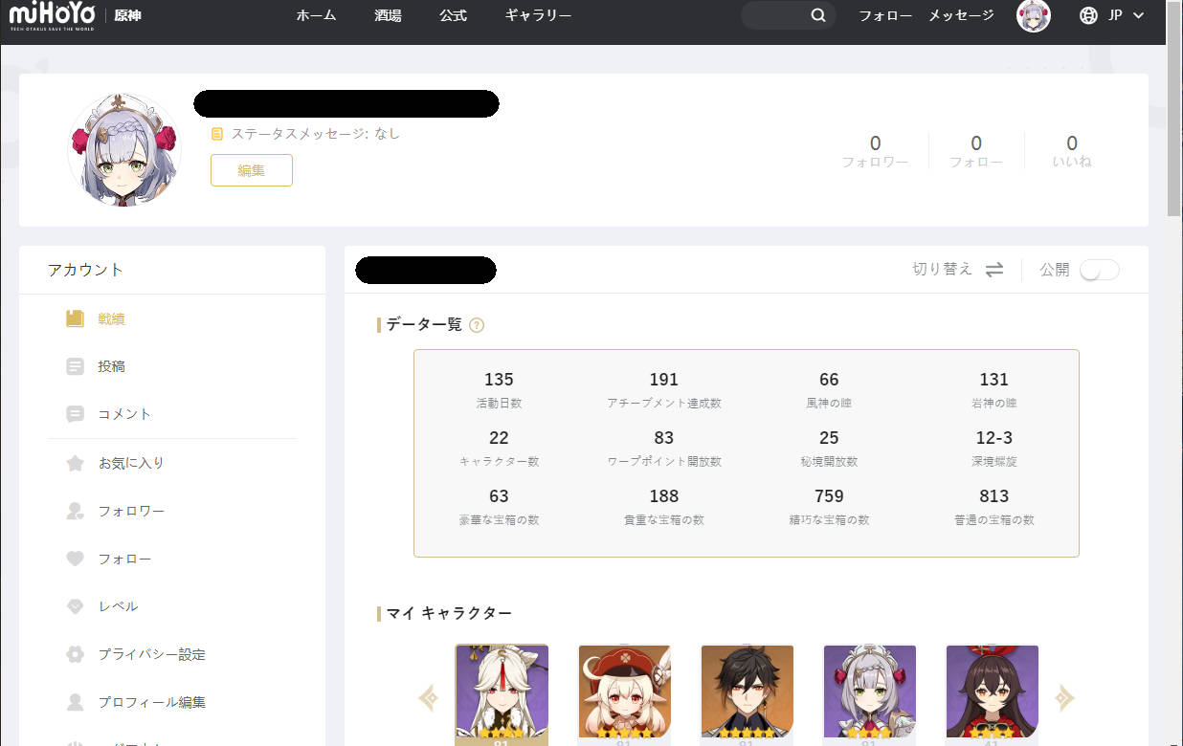Screen dimensions: 1183x746
Task: Click the user avatar in top bar
Action: (x=1033, y=16)
